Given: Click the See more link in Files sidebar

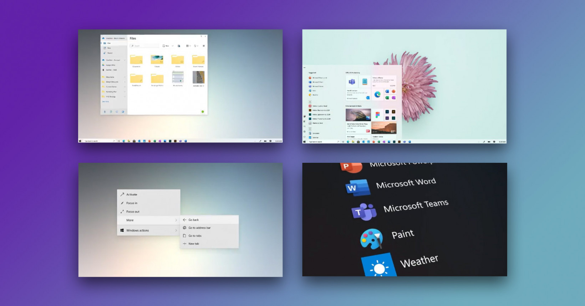Looking at the screenshot, I should pos(106,102).
